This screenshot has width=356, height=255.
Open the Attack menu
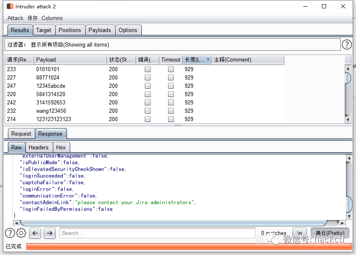pos(15,18)
